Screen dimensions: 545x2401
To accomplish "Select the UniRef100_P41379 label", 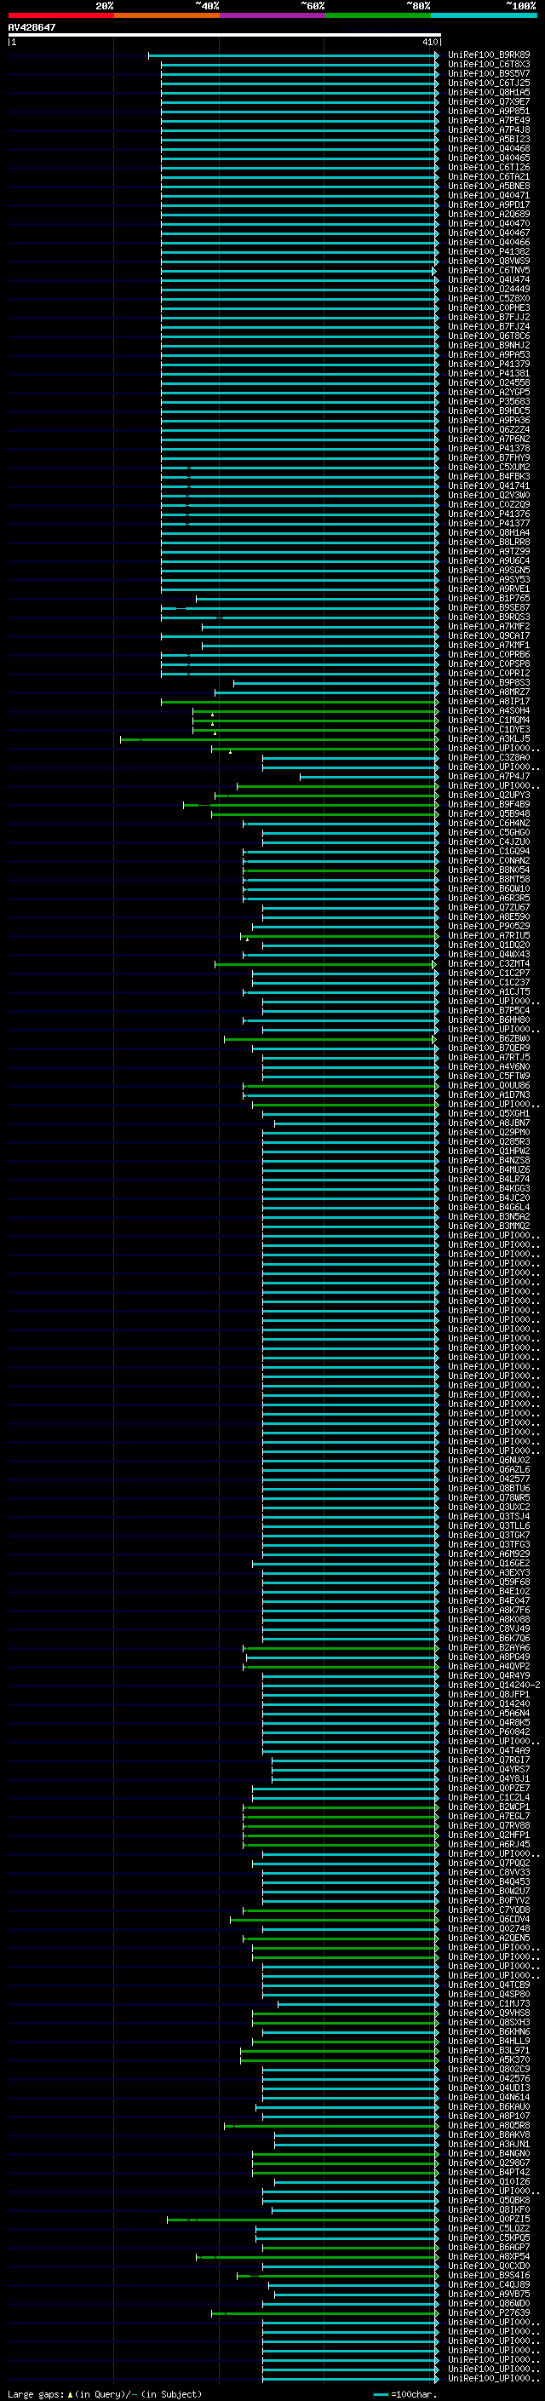I will pos(489,365).
